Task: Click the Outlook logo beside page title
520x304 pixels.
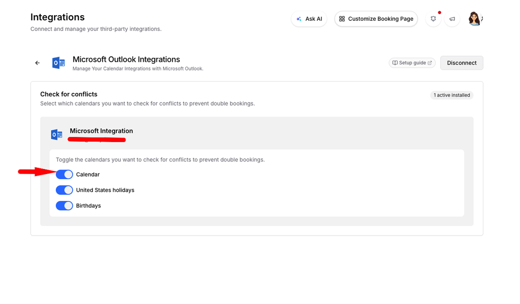Action: point(58,62)
